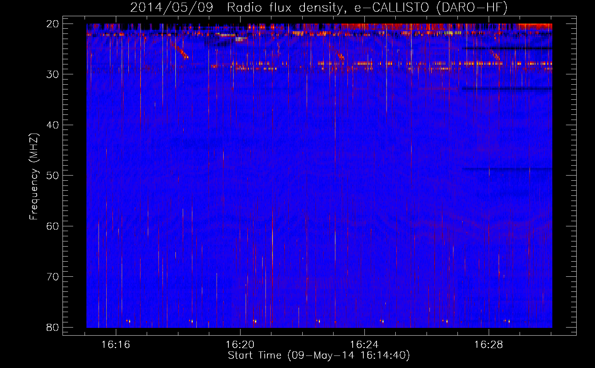The height and width of the screenshot is (368, 595).
Task: Click the 16:20 time tick label
Action: tap(240, 344)
